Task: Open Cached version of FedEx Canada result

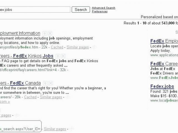Action: 30,97
